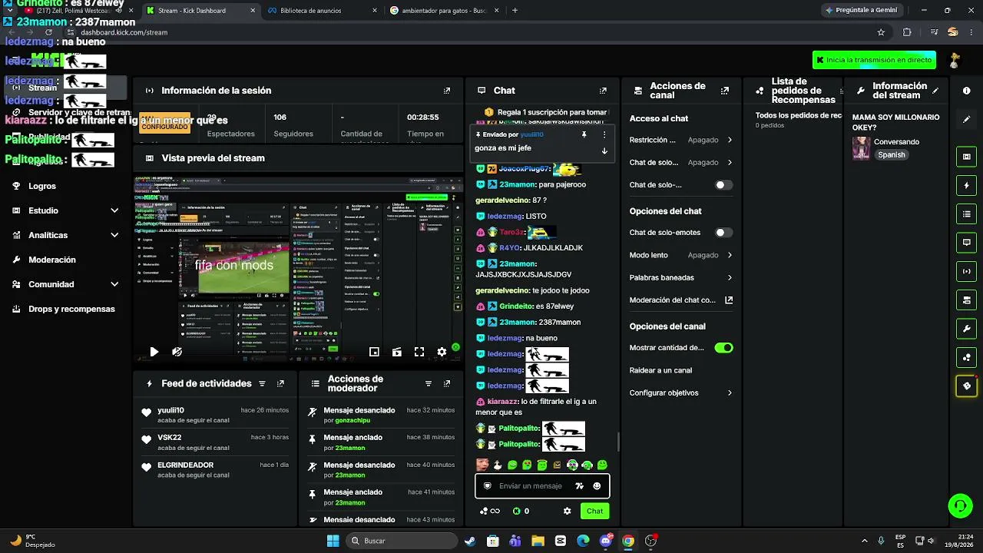This screenshot has width=983, height=553.
Task: Click Raidear a un canal
Action: (x=660, y=370)
